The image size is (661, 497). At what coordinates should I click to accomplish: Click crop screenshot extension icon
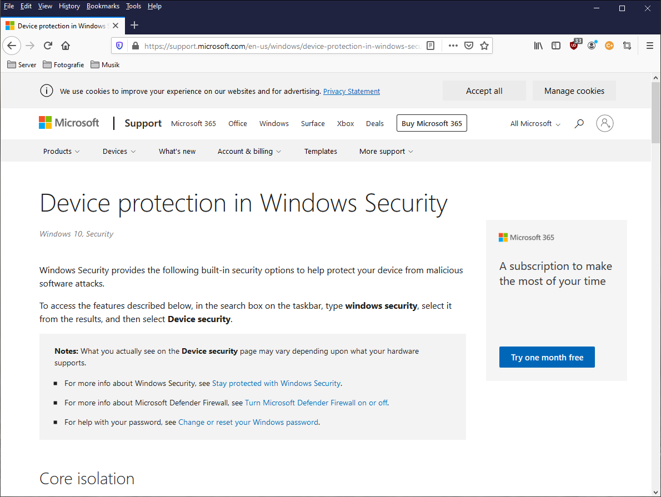[627, 46]
